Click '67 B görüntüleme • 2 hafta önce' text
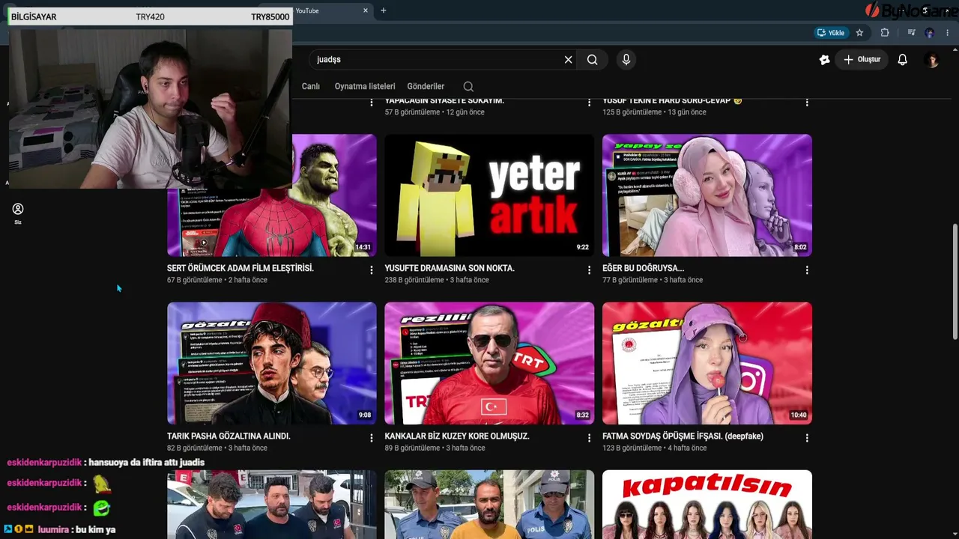Viewport: 959px width, 539px height. (217, 280)
